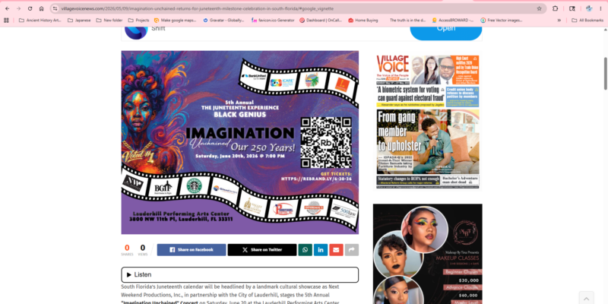Reload the current page
The image size is (608, 304).
pos(30,8)
